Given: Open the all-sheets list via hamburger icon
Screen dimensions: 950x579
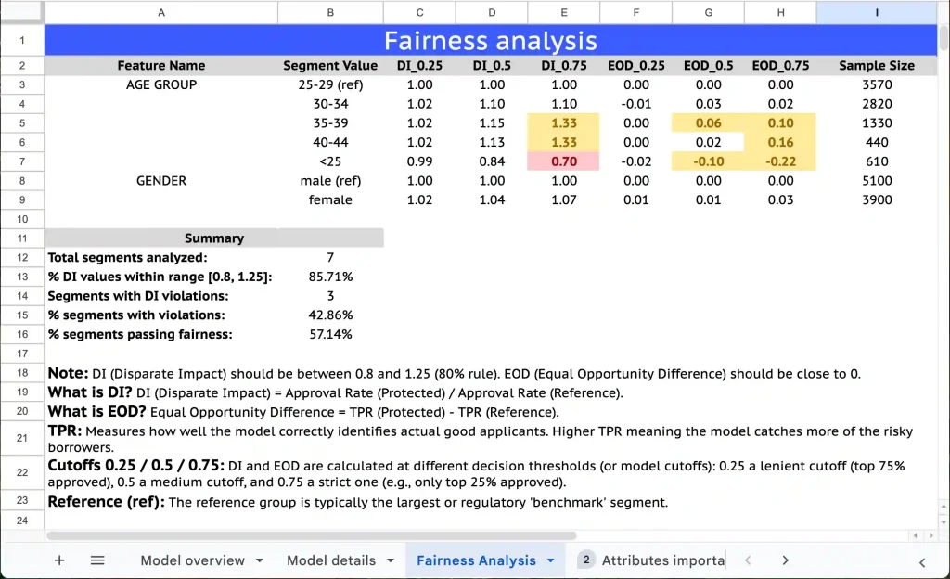Looking at the screenshot, I should pos(97,560).
